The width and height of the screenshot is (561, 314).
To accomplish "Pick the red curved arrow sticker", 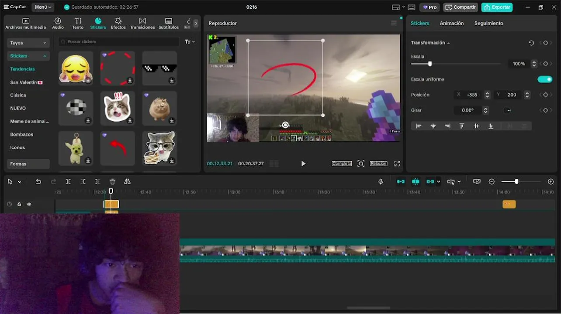I will [118, 148].
